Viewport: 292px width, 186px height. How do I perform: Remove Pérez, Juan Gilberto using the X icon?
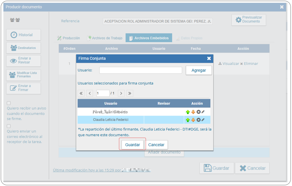point(199,112)
